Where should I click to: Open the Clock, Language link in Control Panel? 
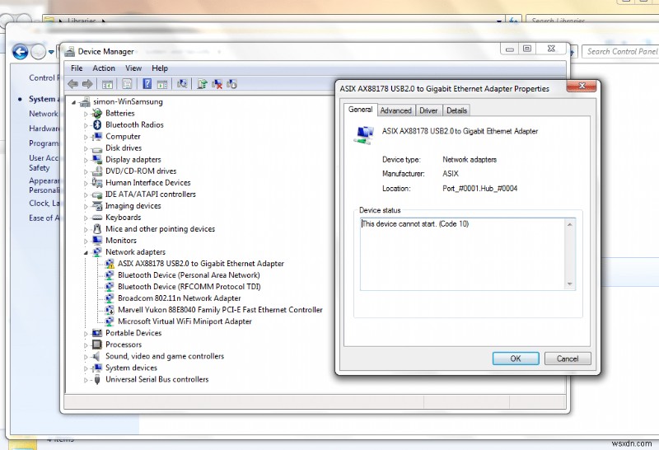click(x=44, y=203)
